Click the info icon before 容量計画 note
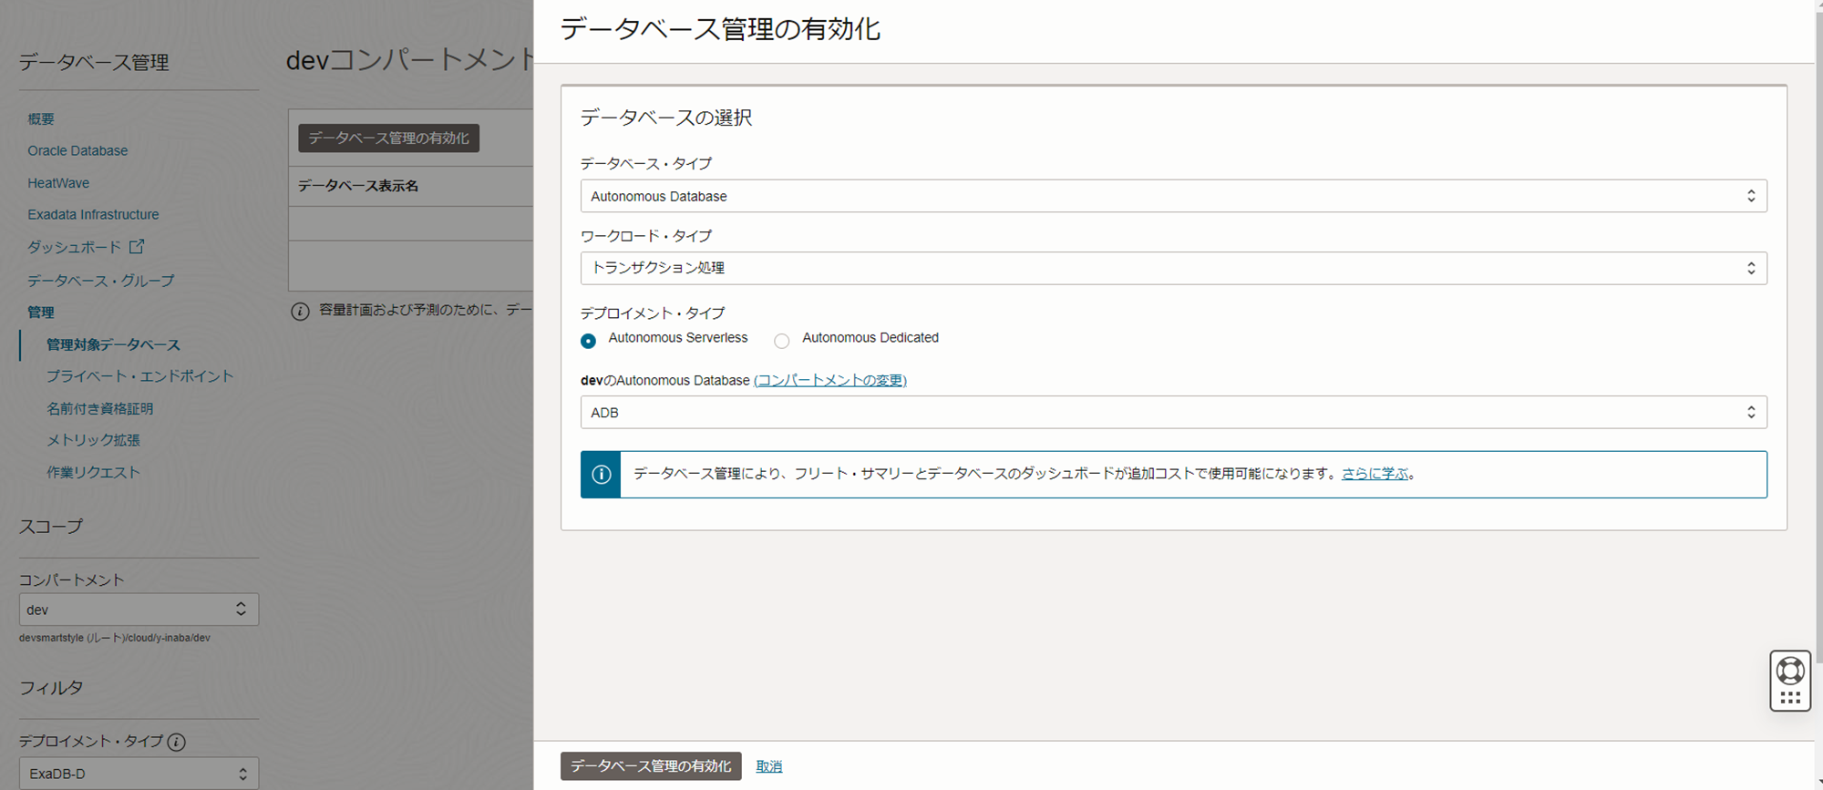 (x=300, y=312)
